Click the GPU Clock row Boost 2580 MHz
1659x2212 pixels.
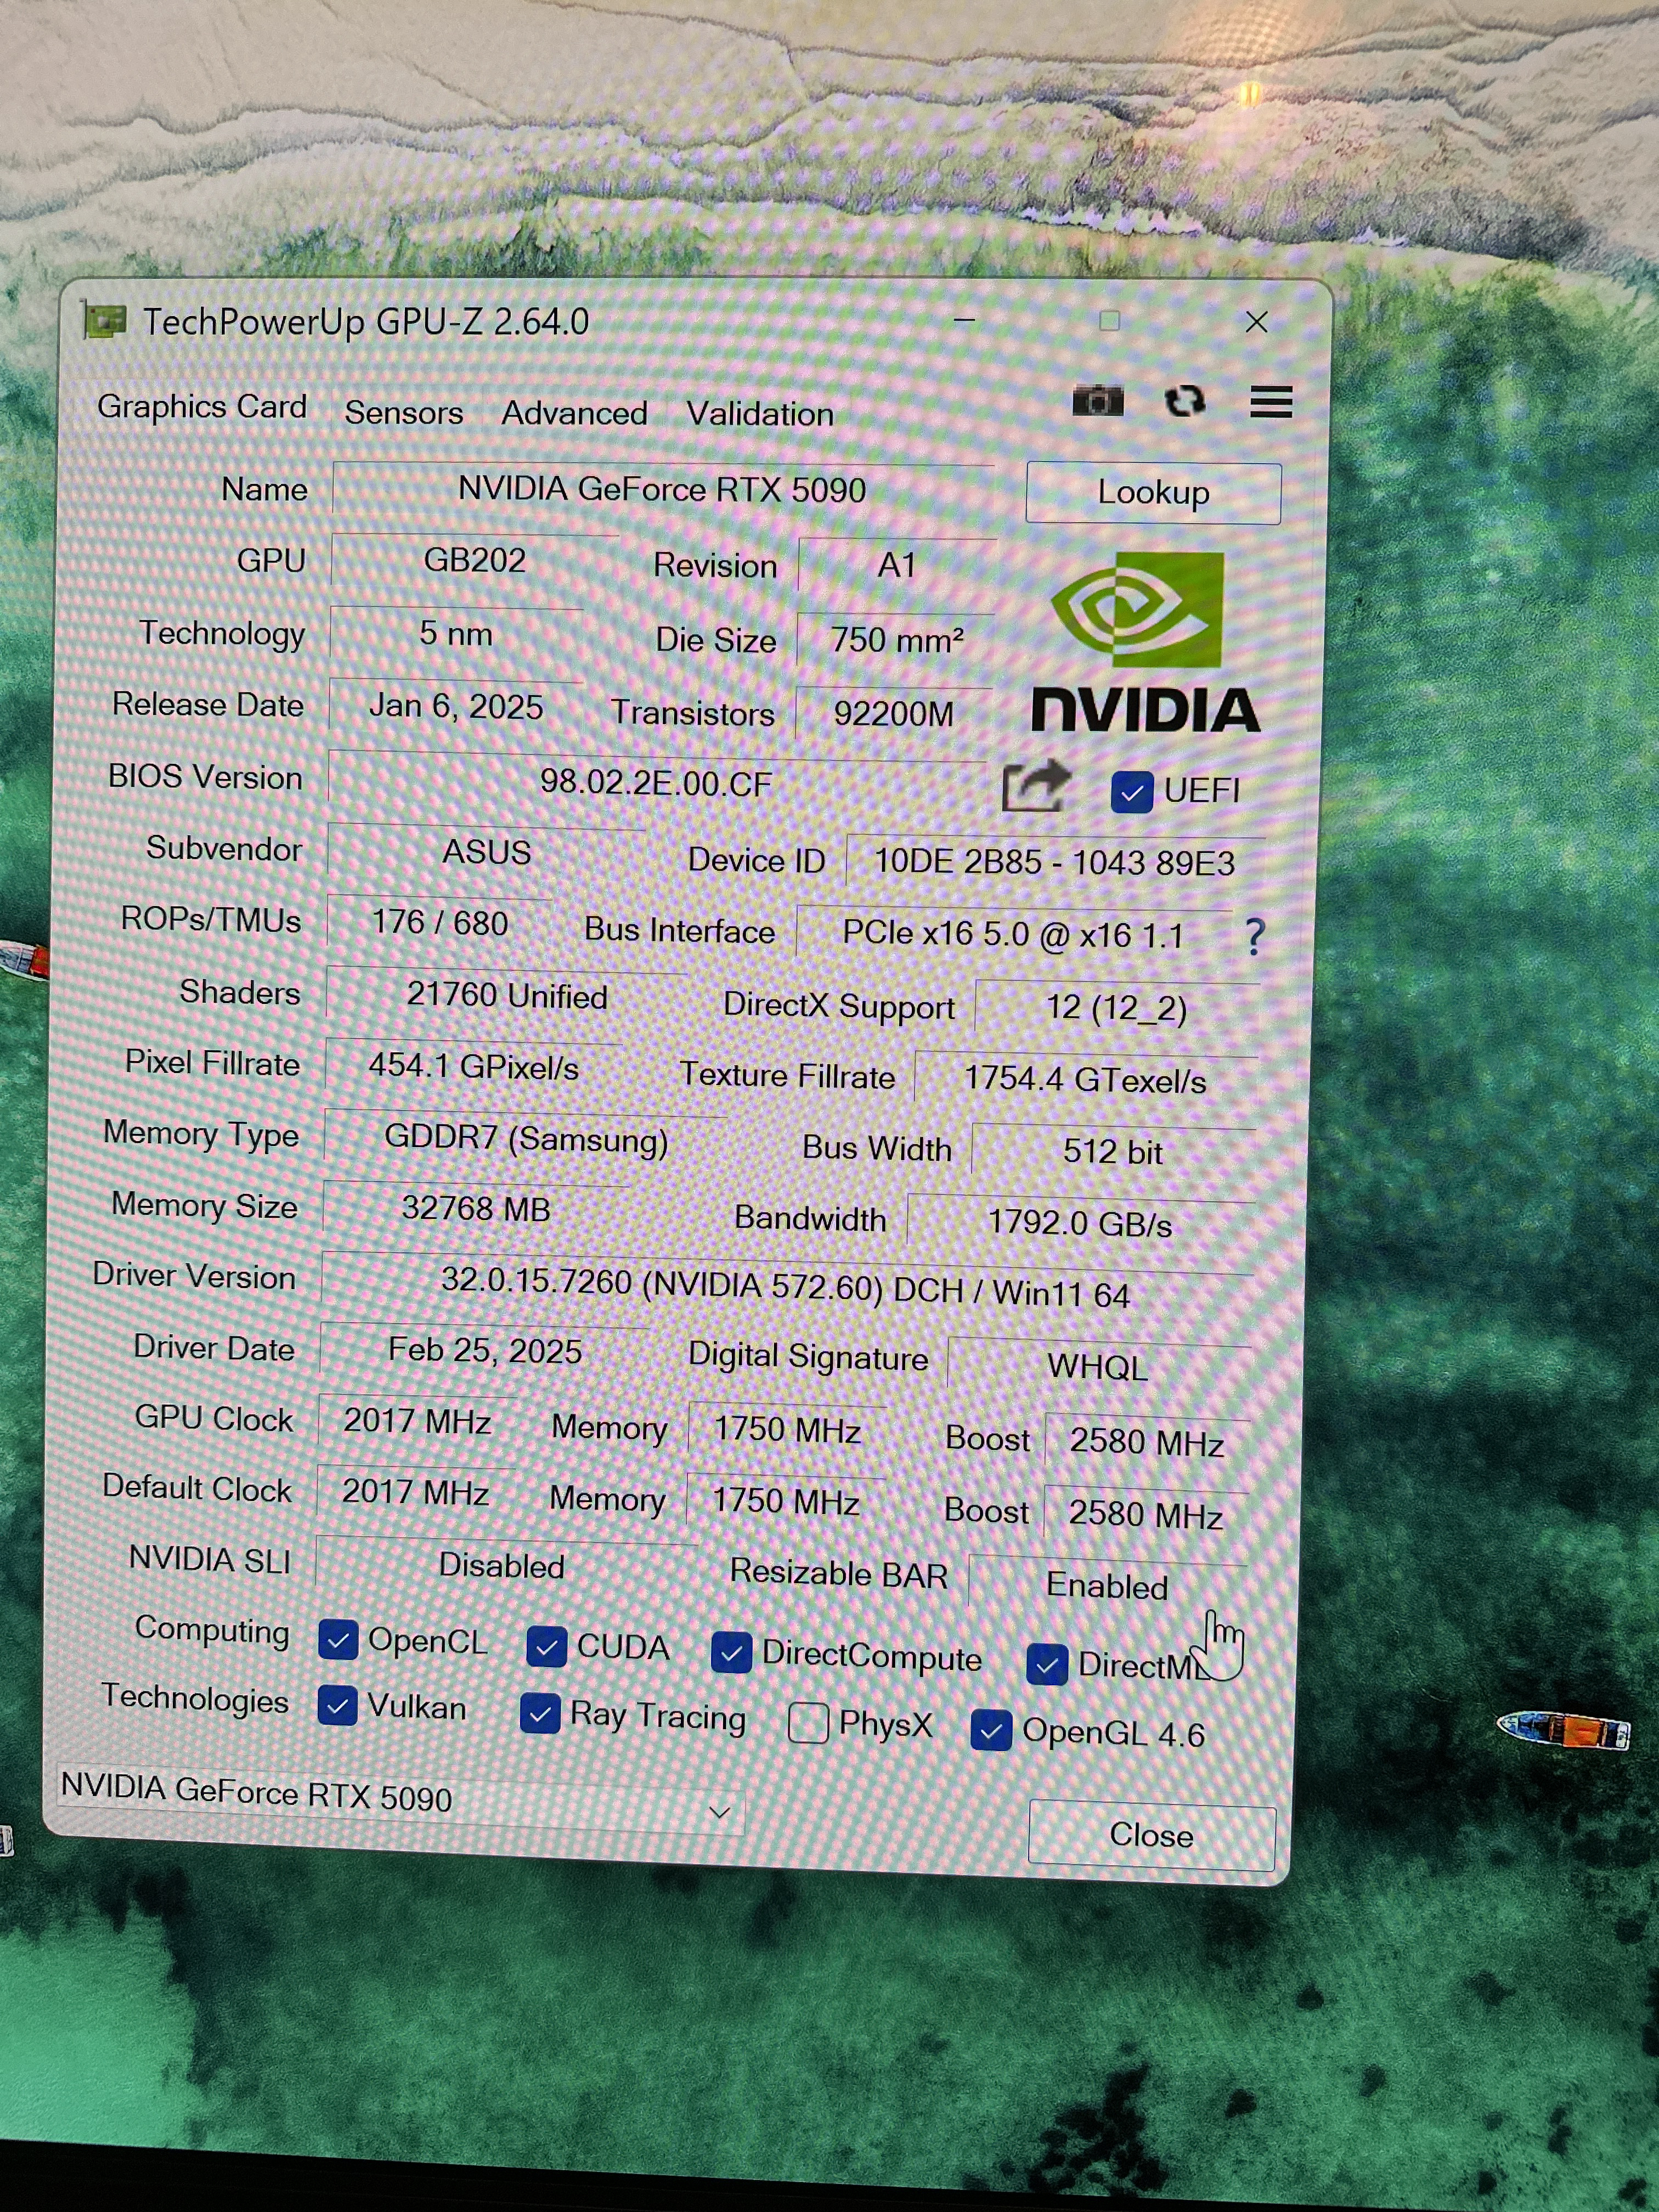[x=1147, y=1443]
